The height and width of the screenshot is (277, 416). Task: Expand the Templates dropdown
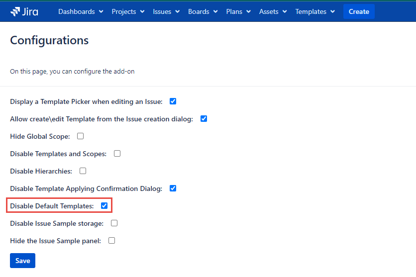[315, 11]
